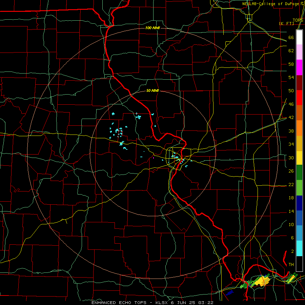Click the legend value '46'

[x=291, y=104]
